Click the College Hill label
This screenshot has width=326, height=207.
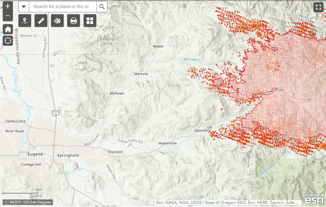pos(31,164)
